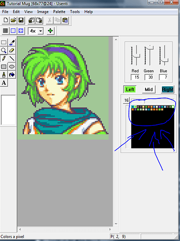
Task: Click the Open file folder icon
Action: coord(14,20)
